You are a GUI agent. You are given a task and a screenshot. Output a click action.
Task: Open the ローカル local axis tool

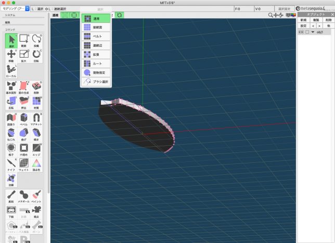[11, 71]
